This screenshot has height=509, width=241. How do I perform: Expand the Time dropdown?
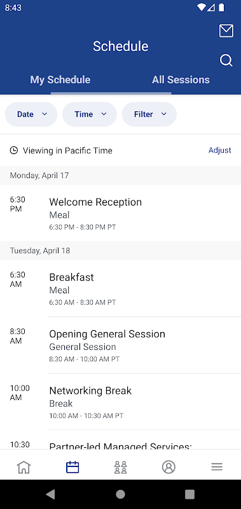tap(90, 115)
